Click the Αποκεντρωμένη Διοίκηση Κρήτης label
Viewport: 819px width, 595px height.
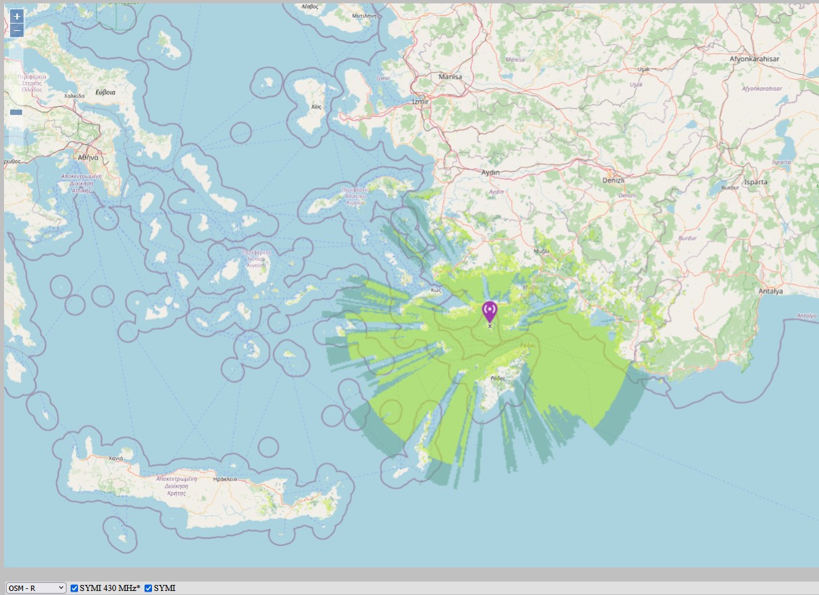tap(175, 485)
